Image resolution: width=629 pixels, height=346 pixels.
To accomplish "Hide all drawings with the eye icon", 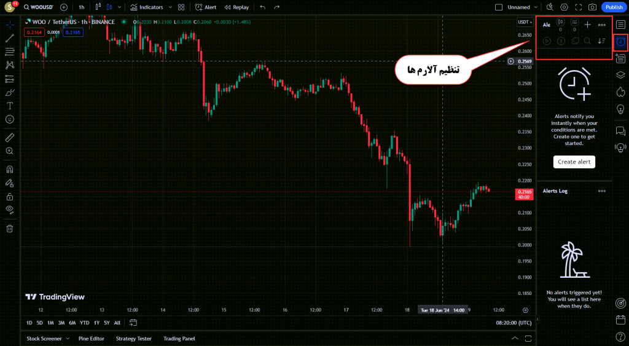I will pos(10,210).
